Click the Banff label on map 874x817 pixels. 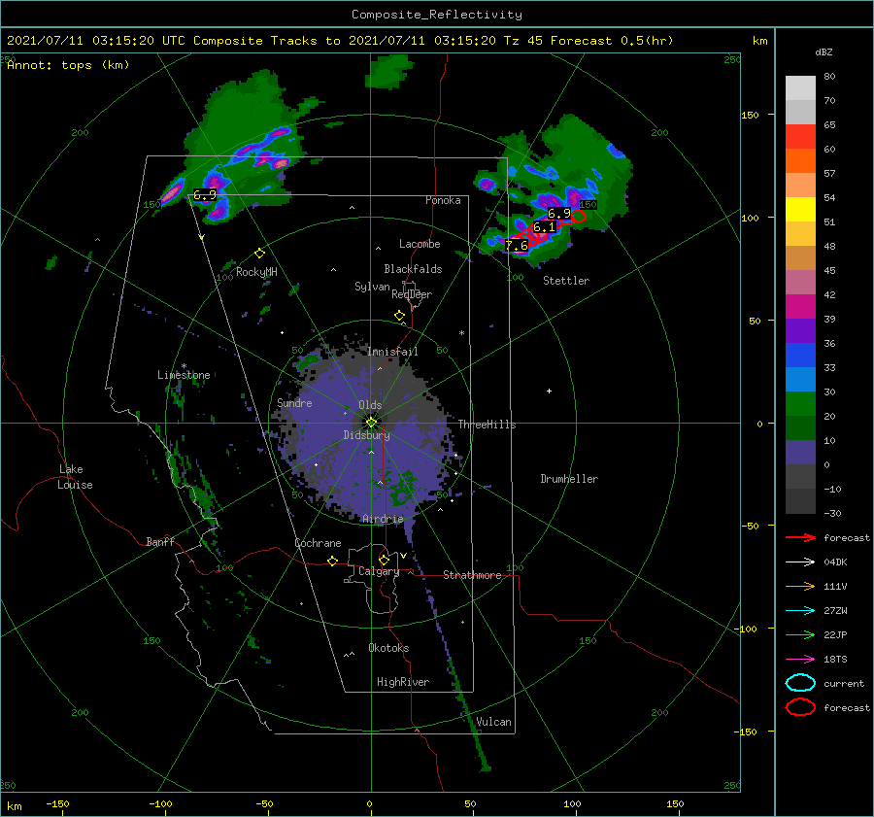160,541
